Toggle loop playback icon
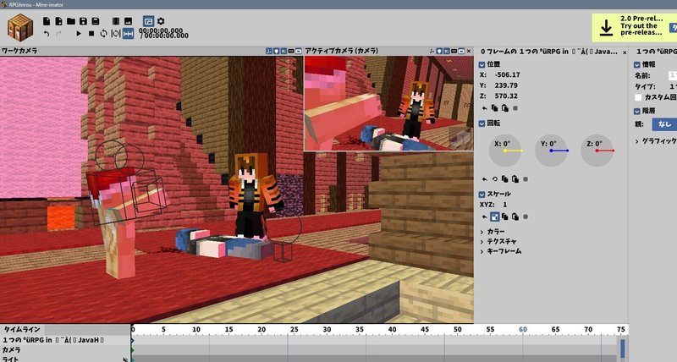Screen dimensions: 677x362 tap(103, 34)
